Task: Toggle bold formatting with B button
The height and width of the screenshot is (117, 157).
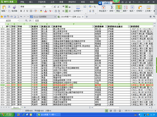Action: click(21, 11)
